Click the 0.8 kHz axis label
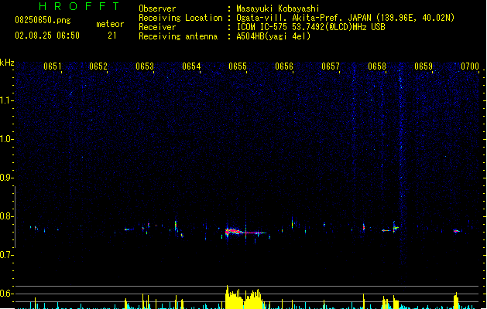Viewport: 487px width, 309px height. 6,216
